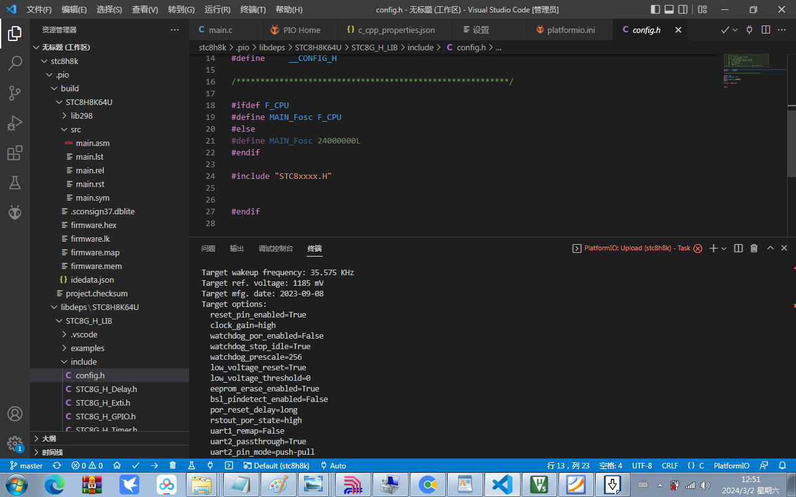Open the Run and Debug view
This screenshot has height=497, width=796.
tap(15, 123)
